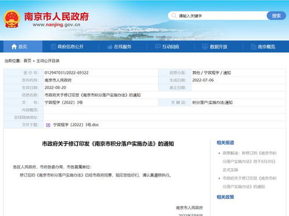The width and height of the screenshot is (289, 216).
Task: Click the 主动公开目录 breadcrumb link
Action: tap(48, 61)
